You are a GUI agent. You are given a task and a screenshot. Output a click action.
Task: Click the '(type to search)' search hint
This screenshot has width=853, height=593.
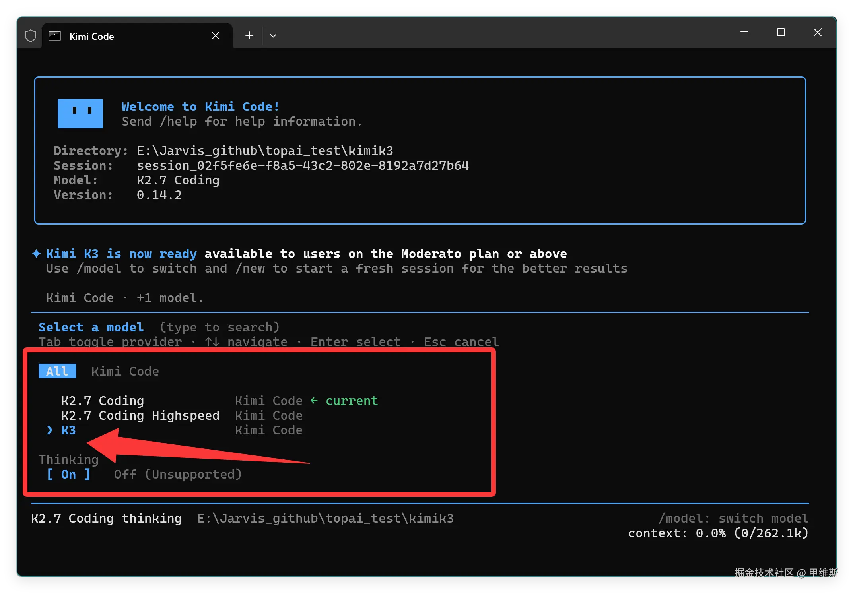tap(220, 327)
